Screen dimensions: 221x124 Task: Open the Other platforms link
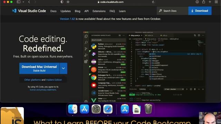click(x=32, y=80)
